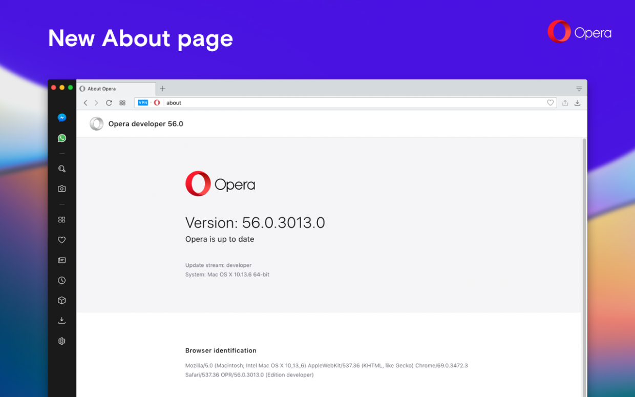
Task: Click 'Opera is up to date' text
Action: (220, 239)
